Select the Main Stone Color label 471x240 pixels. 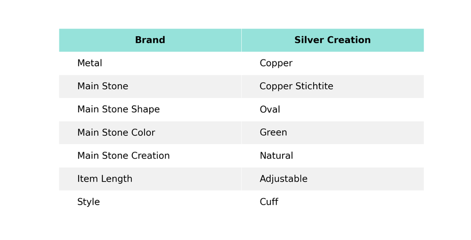[116, 132]
